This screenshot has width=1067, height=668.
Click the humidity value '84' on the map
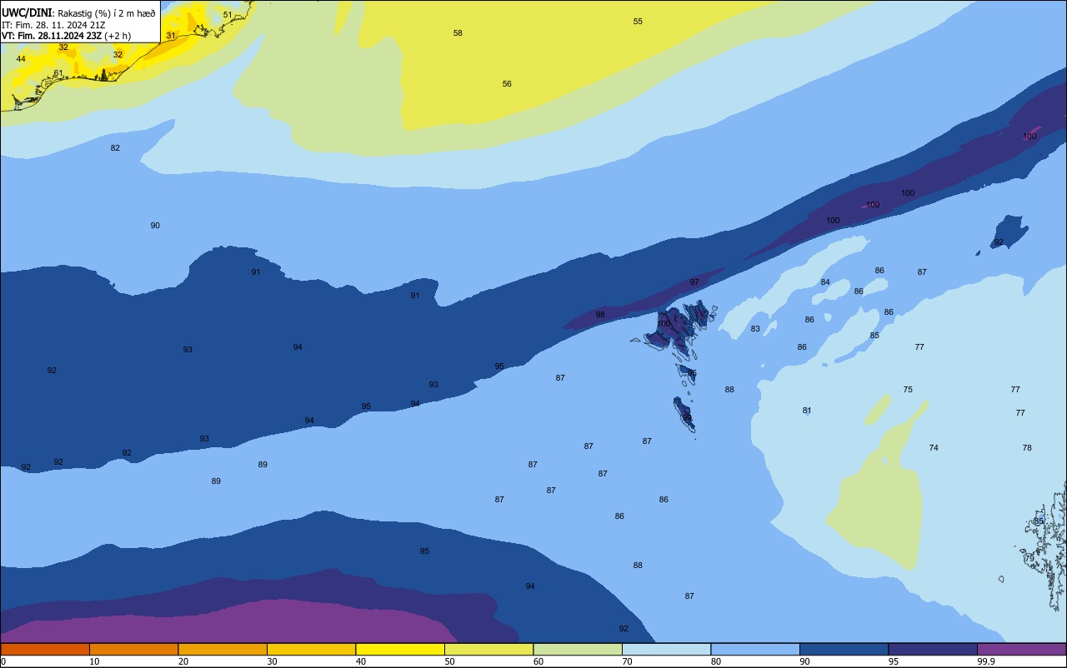click(825, 282)
